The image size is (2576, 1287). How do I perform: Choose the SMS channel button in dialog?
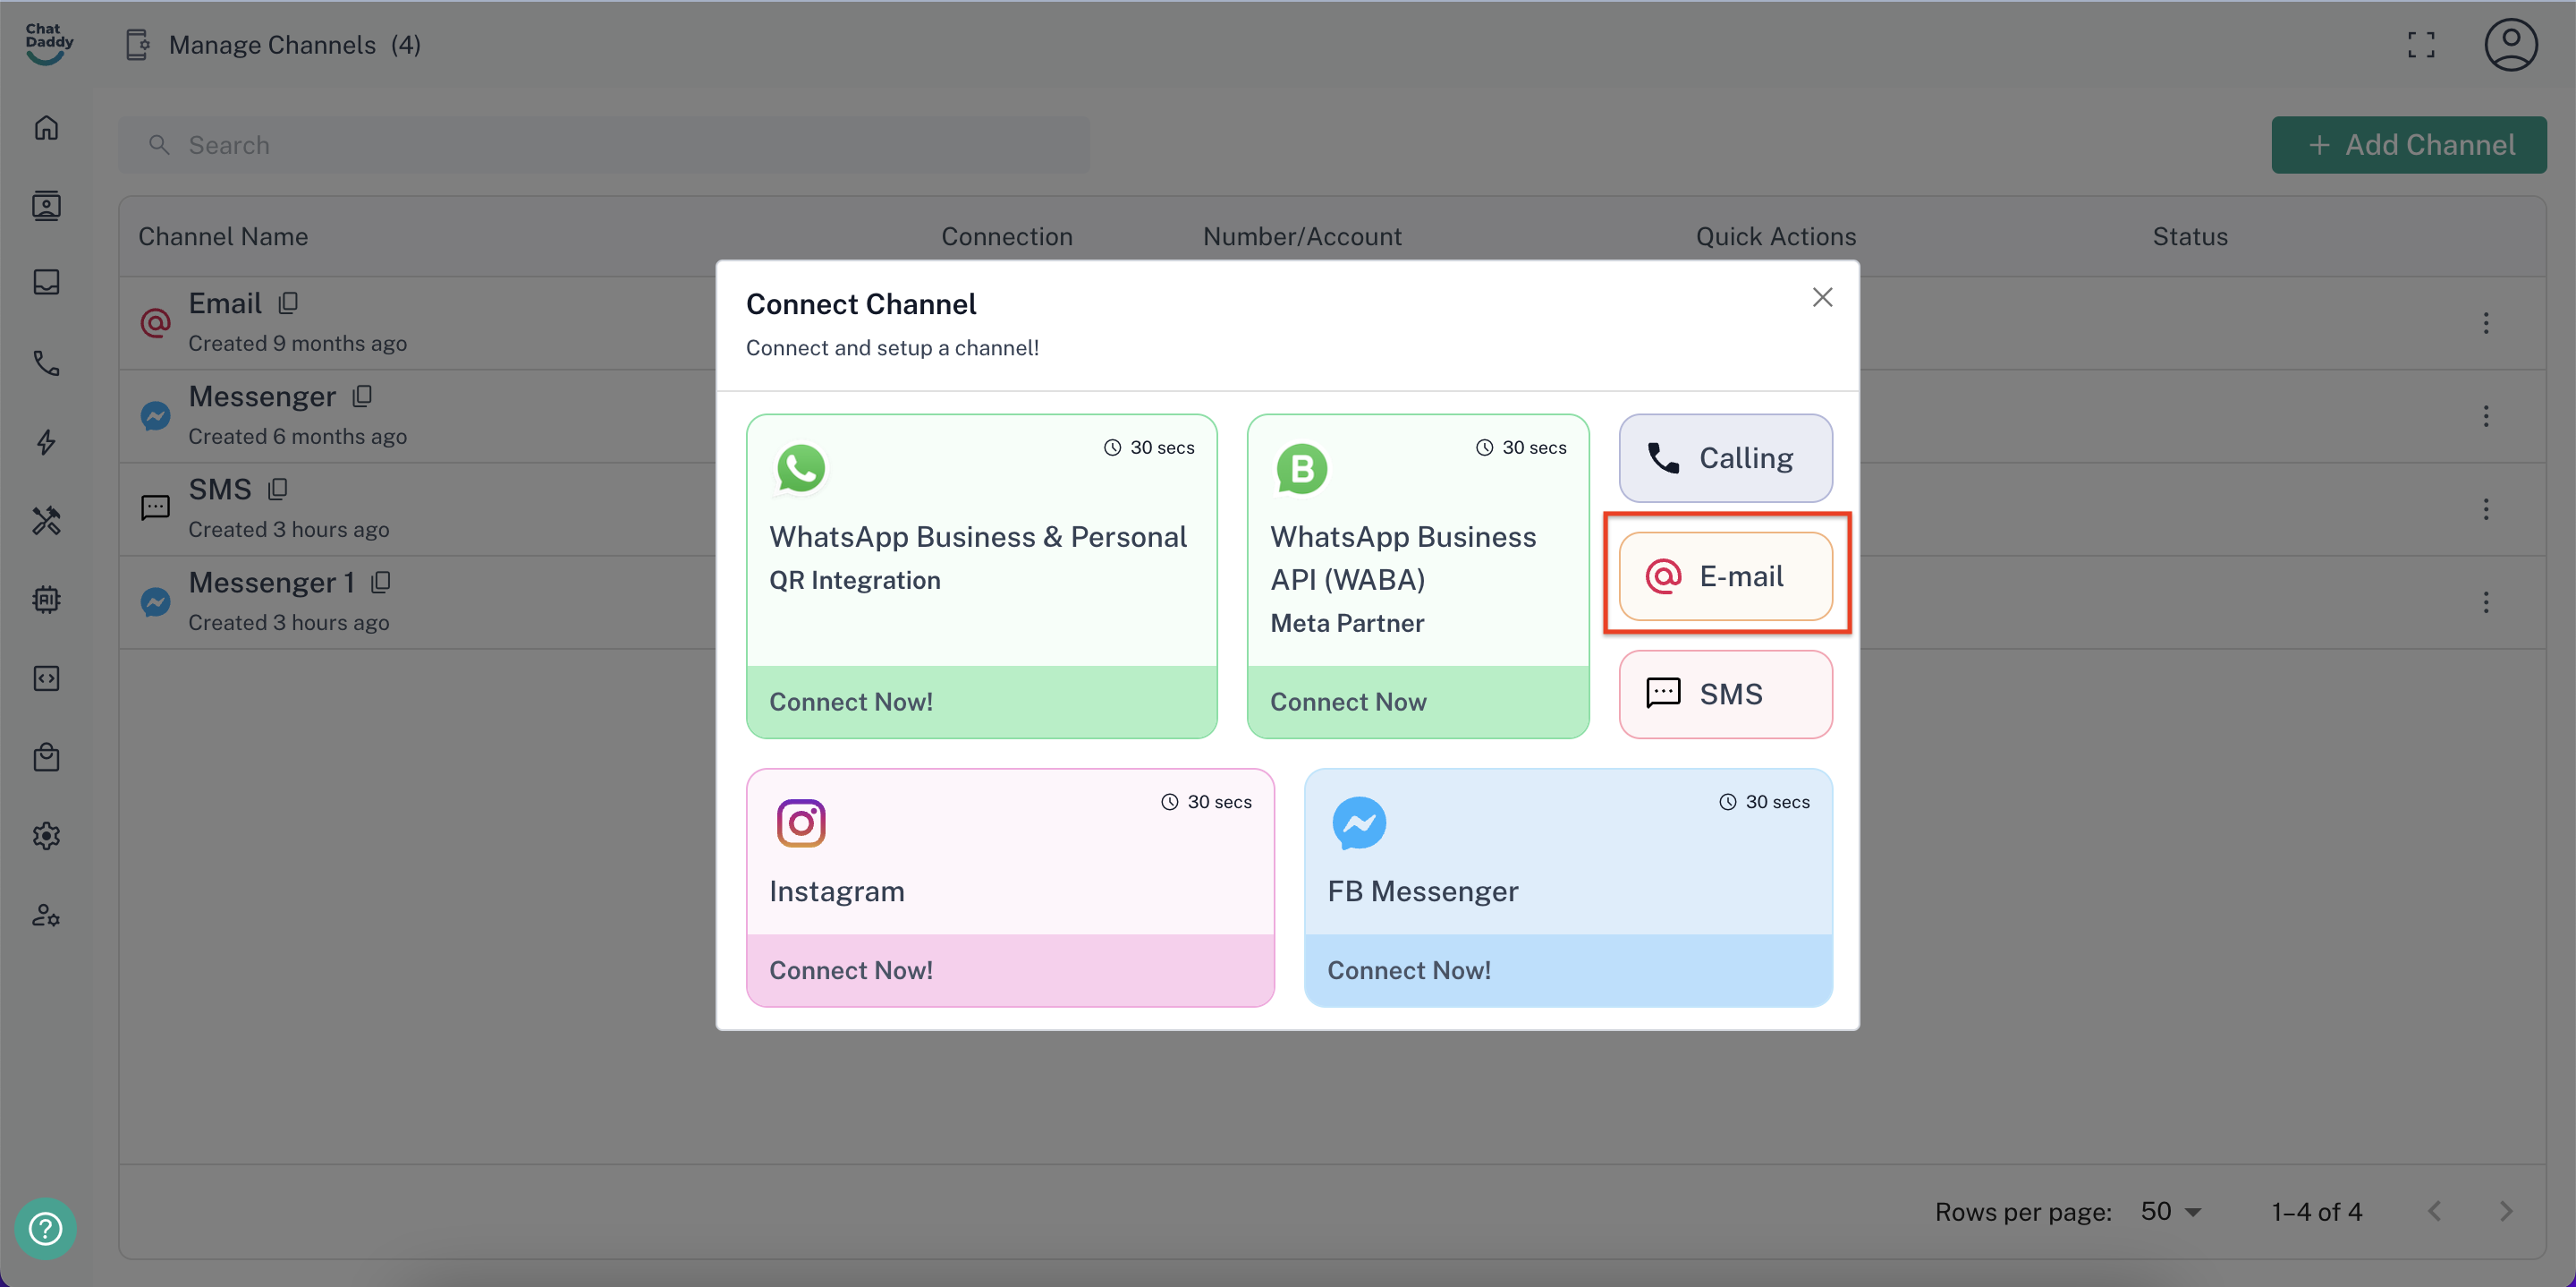click(1725, 695)
